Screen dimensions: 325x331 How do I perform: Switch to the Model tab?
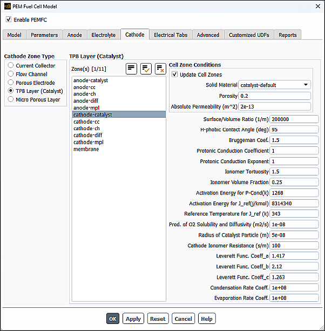(15, 35)
